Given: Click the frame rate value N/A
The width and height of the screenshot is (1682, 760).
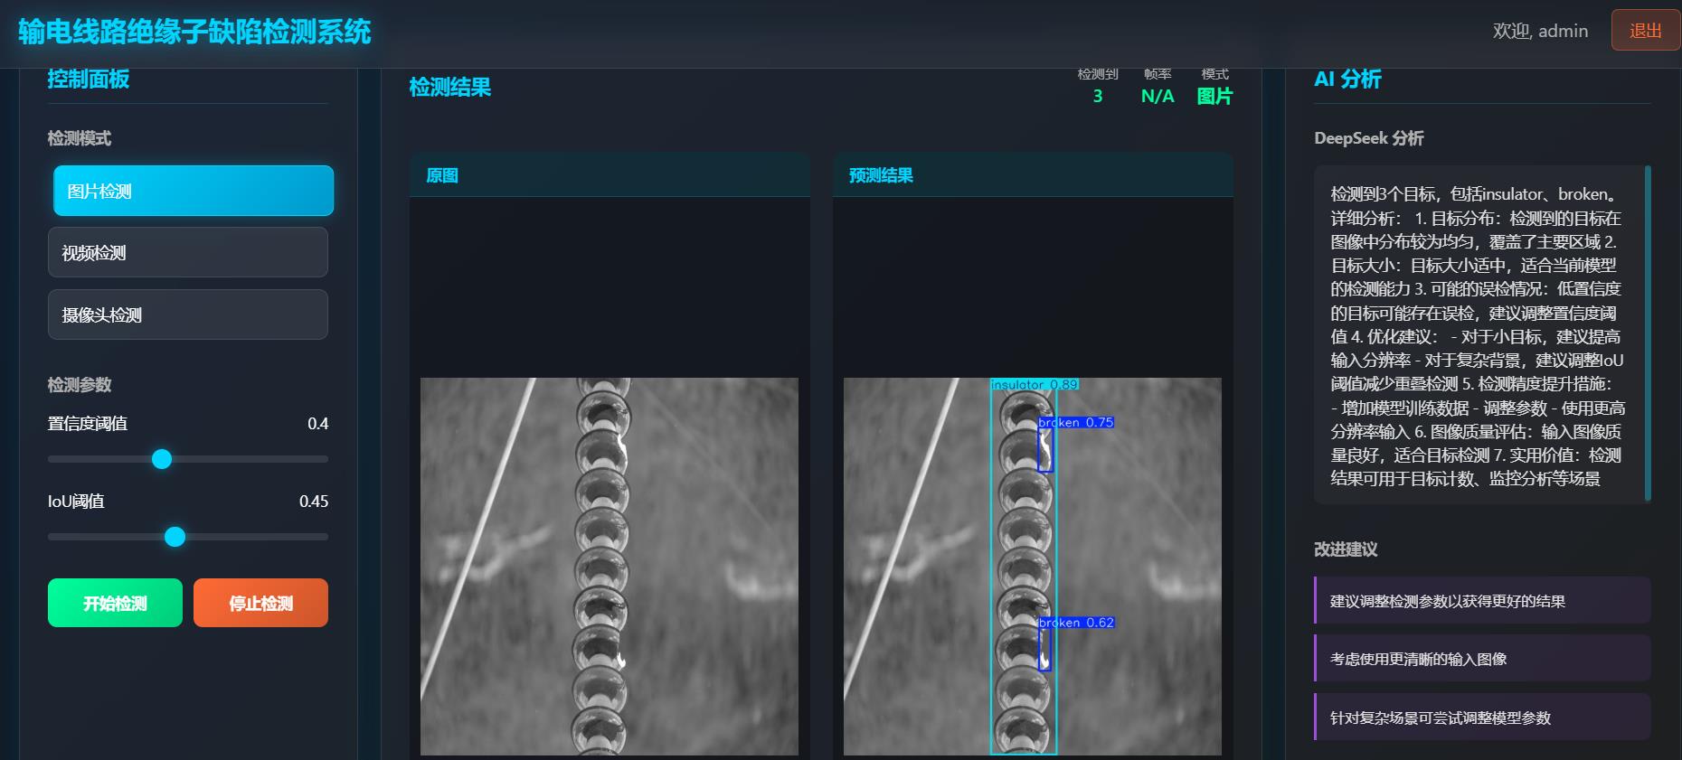Looking at the screenshot, I should pyautogui.click(x=1158, y=96).
